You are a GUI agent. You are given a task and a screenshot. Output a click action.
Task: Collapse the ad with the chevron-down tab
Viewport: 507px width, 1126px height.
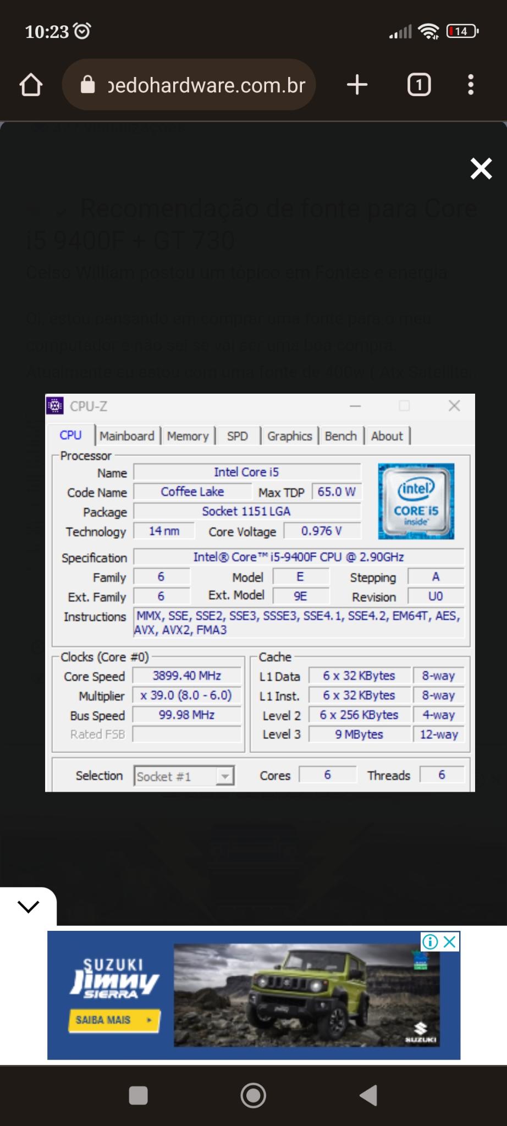coord(28,906)
